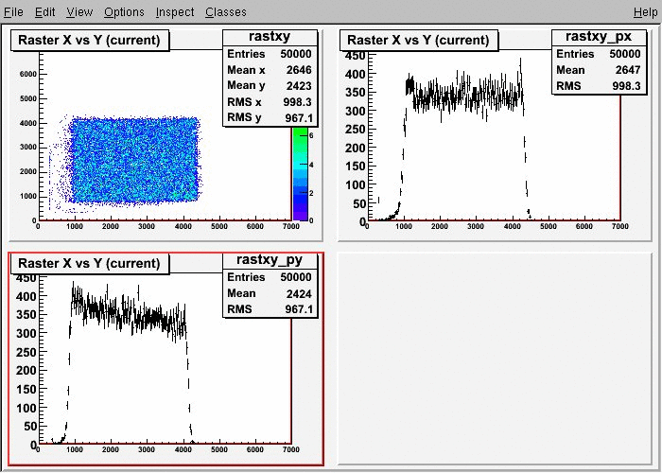Click 'Entries 50000' in rastxy_py stats
Screen dimensions: 662x473
[270, 277]
